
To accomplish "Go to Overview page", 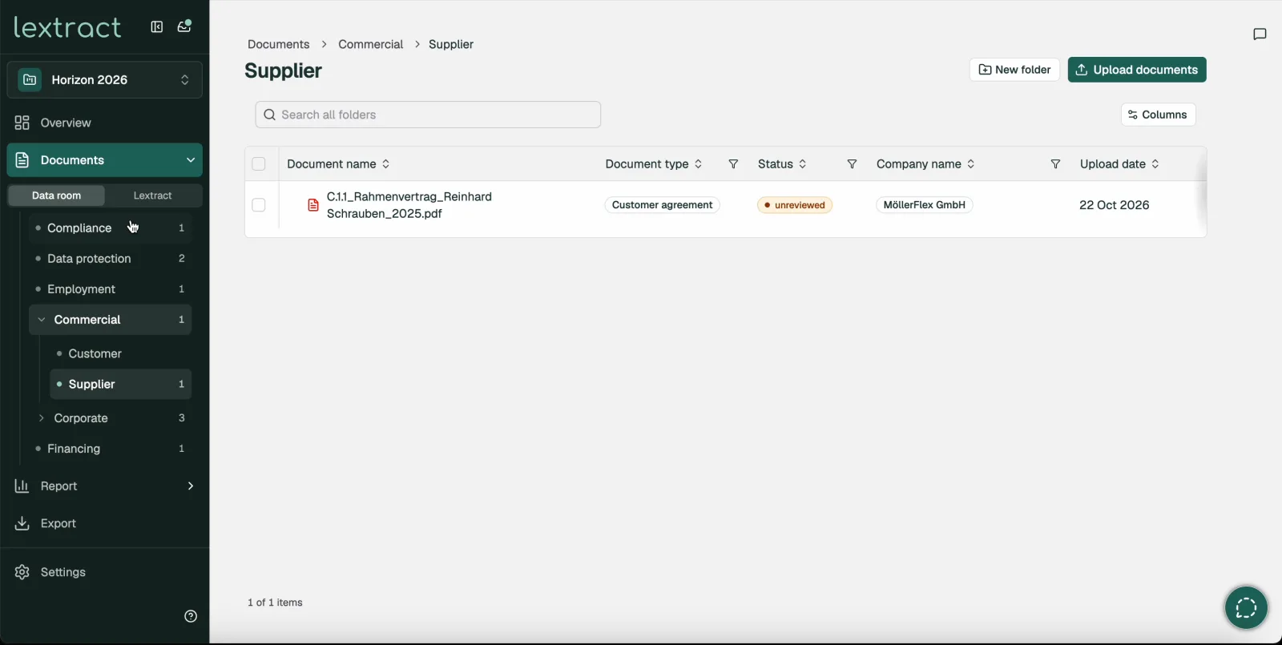I will tap(66, 123).
